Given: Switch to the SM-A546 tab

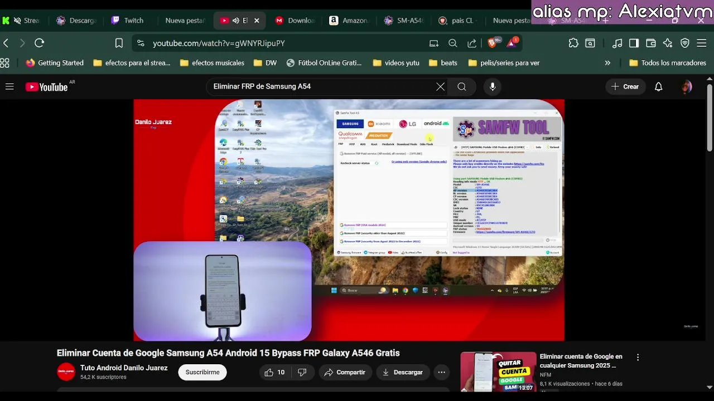Looking at the screenshot, I should (404, 21).
